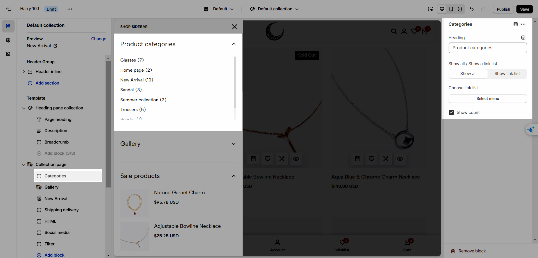The width and height of the screenshot is (538, 258).
Task: Expand the Header inline section
Action: [24, 72]
